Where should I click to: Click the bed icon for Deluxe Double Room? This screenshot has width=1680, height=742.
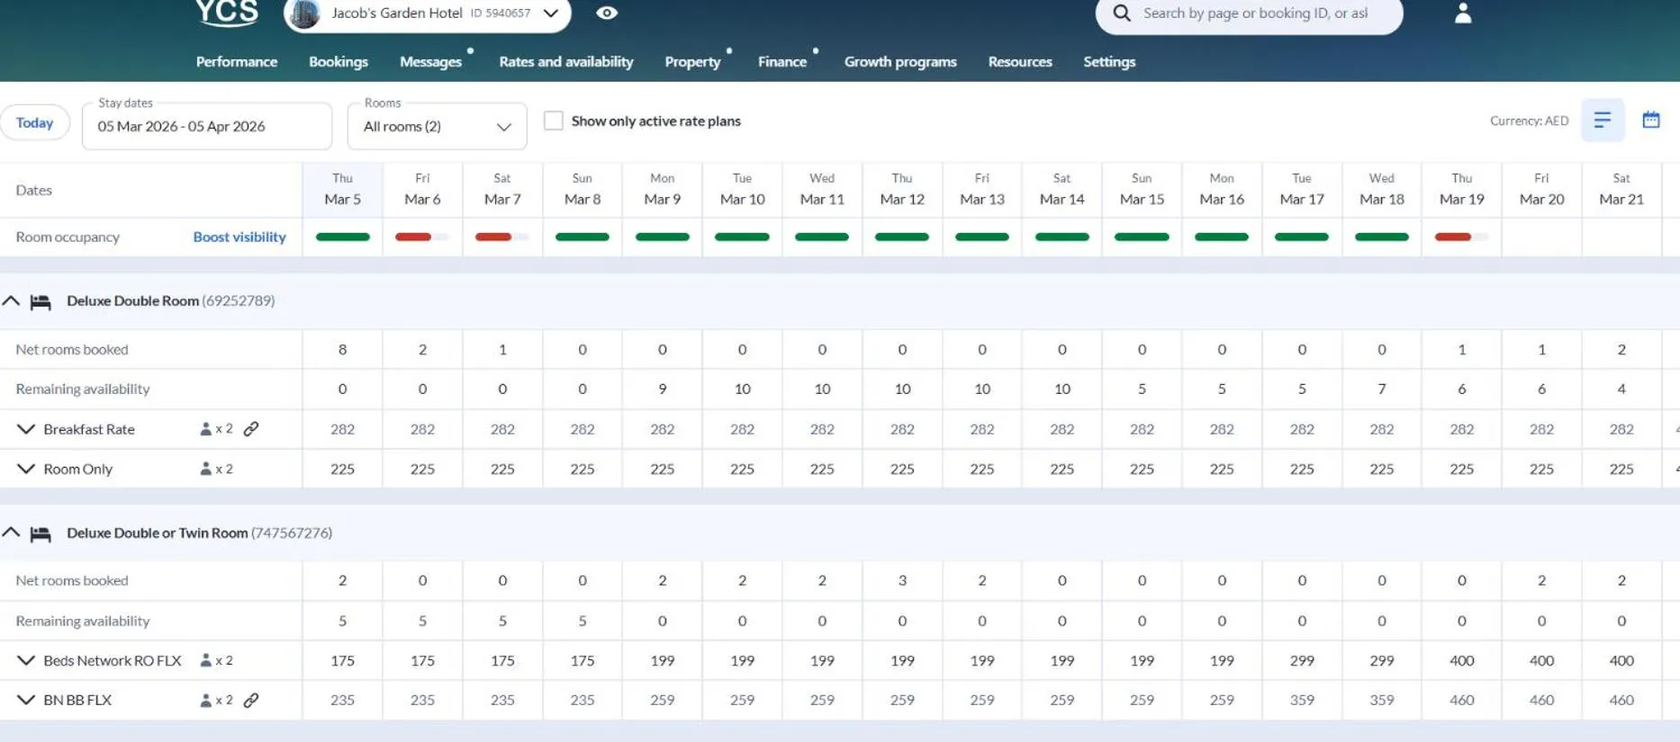[41, 301]
